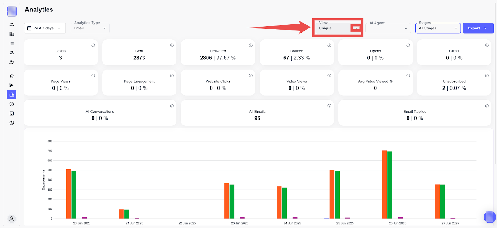Expand the All Stages dropdown
The height and width of the screenshot is (228, 497).
[438, 28]
